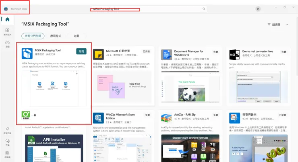Minimize the Microsoft Store window
The image size is (298, 162).
coord(276,7)
